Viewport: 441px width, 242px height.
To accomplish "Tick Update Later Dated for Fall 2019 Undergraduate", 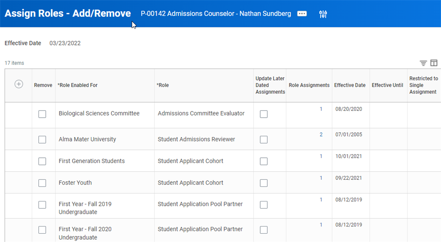I will point(264,205).
